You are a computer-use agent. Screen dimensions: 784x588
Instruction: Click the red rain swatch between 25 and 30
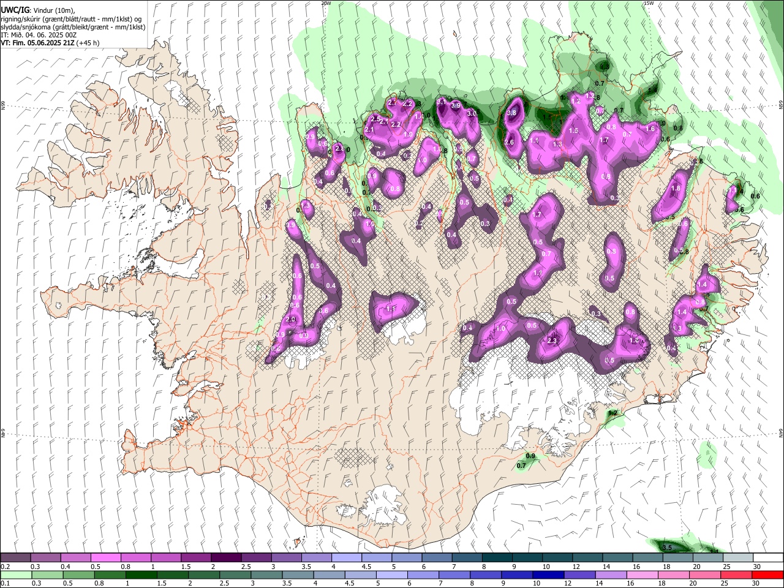[x=738, y=575]
